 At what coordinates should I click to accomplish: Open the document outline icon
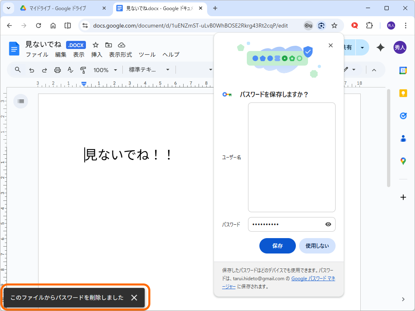[20, 101]
